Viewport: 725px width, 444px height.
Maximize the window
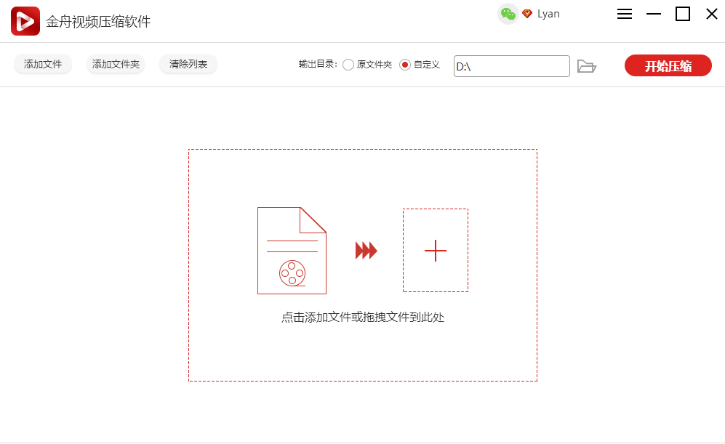683,14
